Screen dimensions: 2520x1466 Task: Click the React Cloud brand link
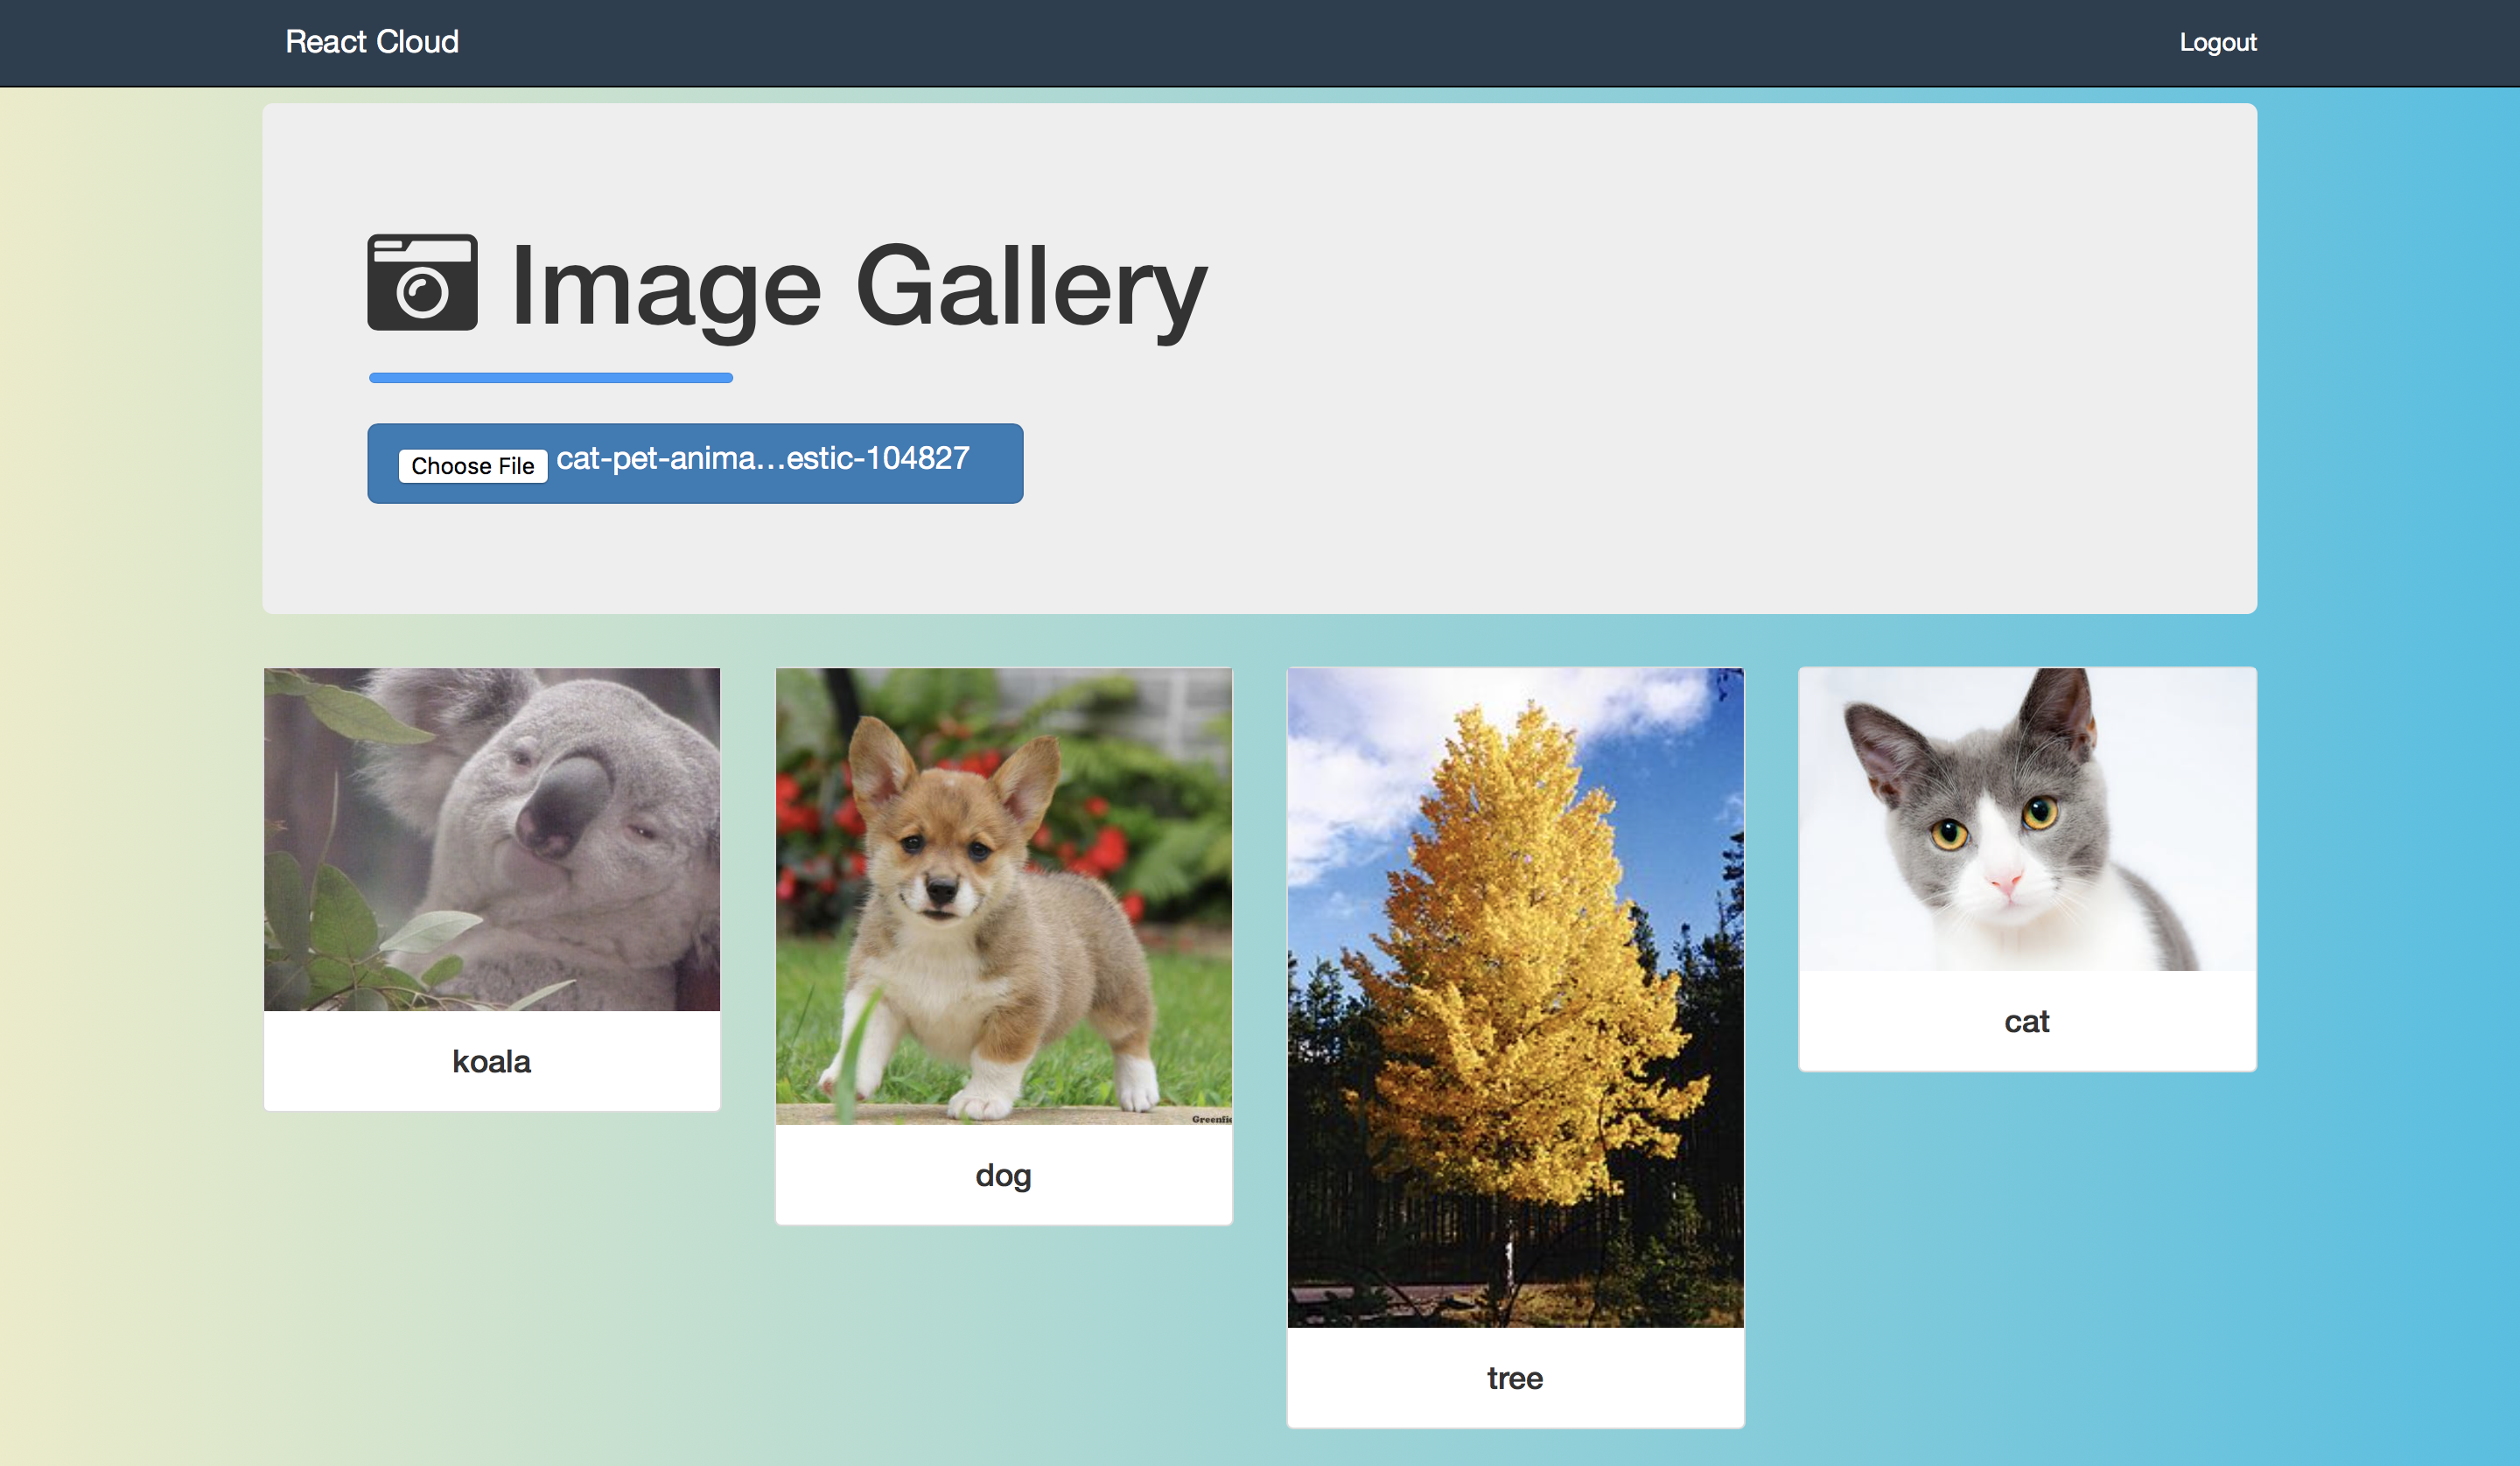pyautogui.click(x=372, y=42)
